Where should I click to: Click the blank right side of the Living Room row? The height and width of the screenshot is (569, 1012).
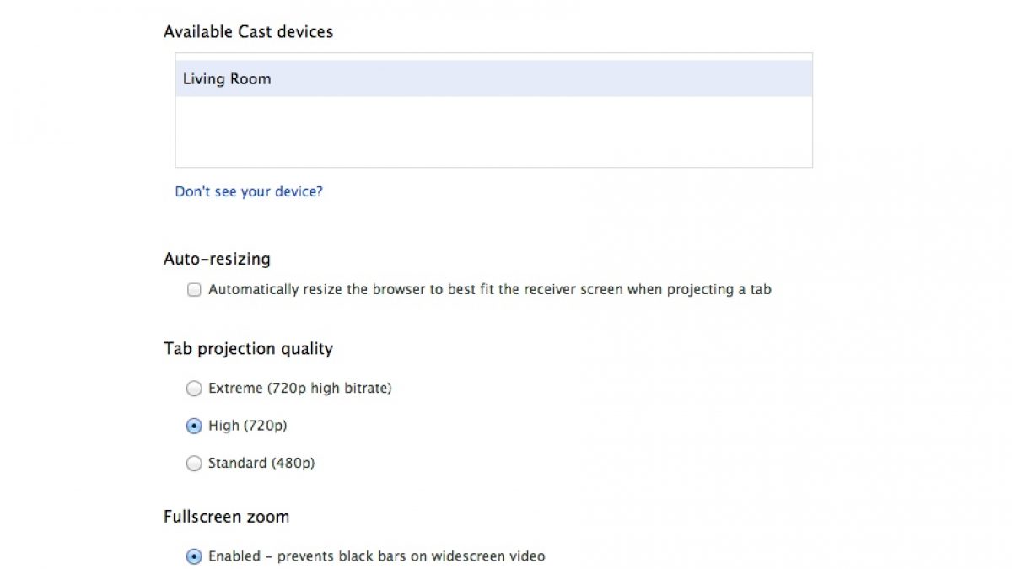(x=675, y=79)
